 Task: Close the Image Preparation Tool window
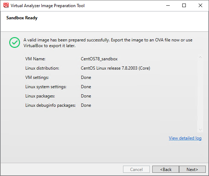[200, 5]
